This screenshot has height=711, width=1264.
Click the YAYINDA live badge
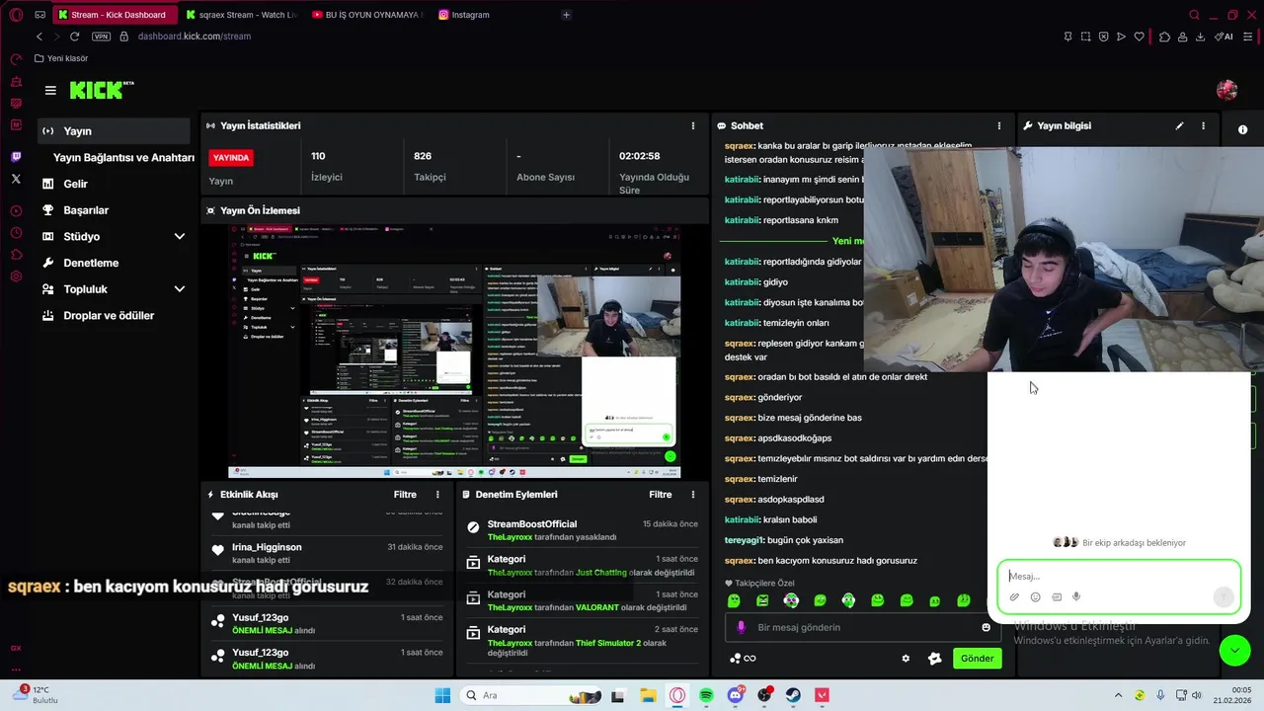pyautogui.click(x=231, y=158)
